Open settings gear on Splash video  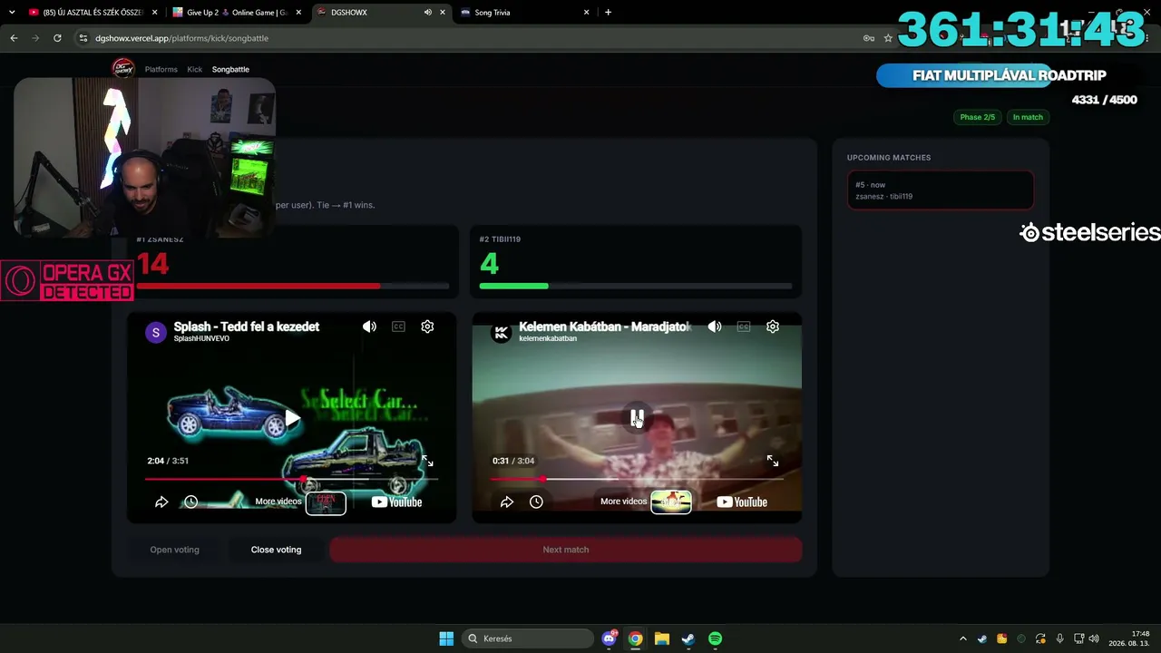(427, 326)
